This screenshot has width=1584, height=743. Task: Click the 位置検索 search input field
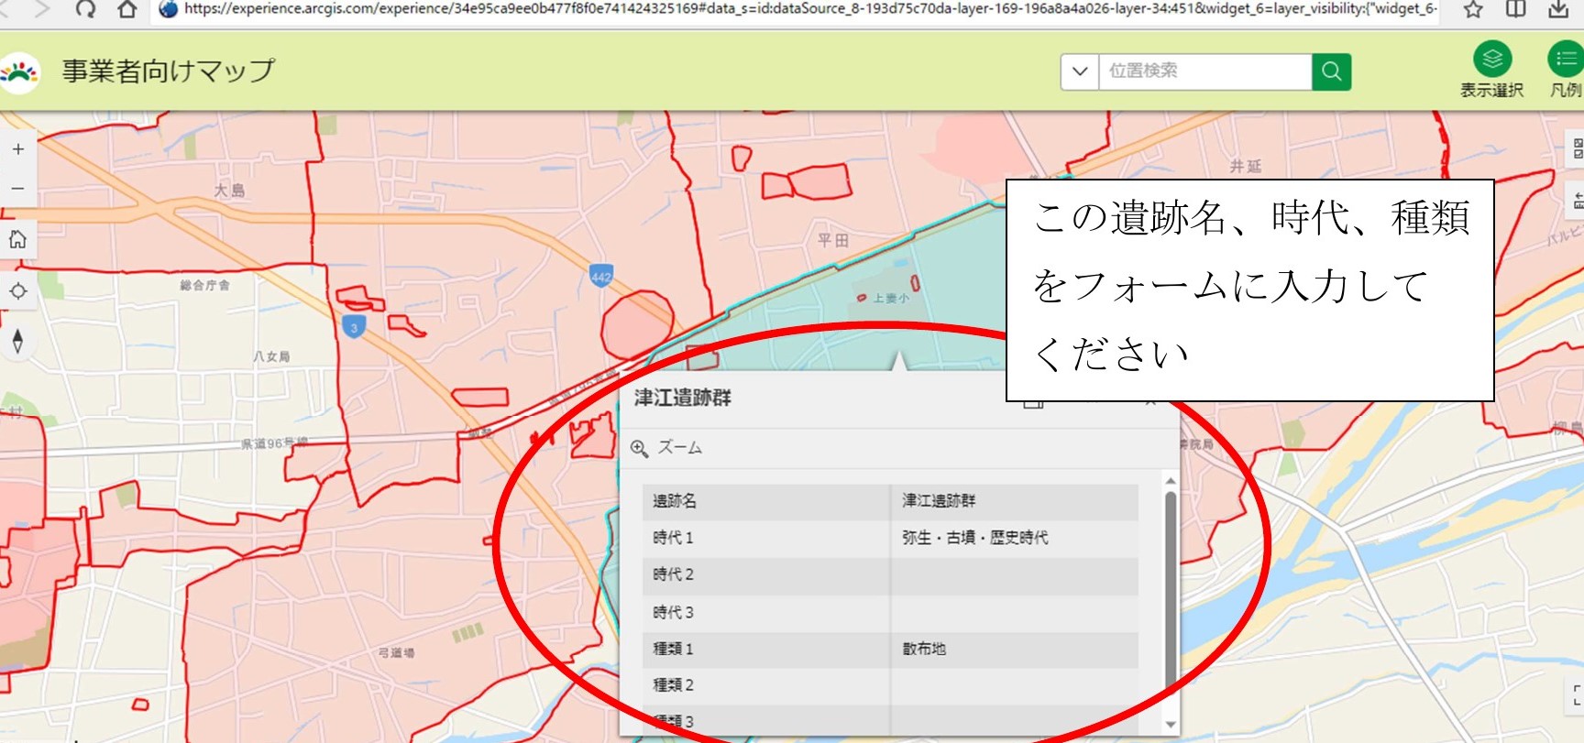pyautogui.click(x=1204, y=71)
